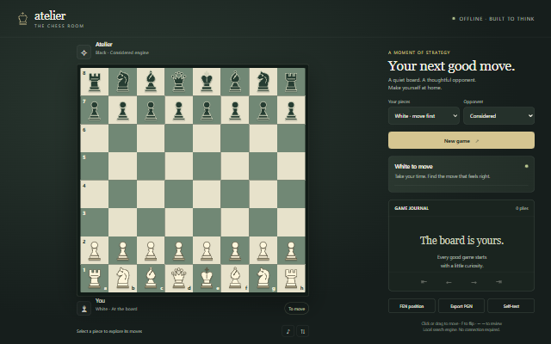
Task: Click the black bishop on f8
Action: [235, 82]
